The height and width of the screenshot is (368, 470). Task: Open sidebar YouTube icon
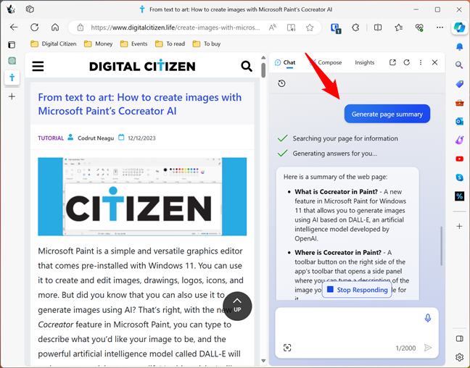point(459,159)
